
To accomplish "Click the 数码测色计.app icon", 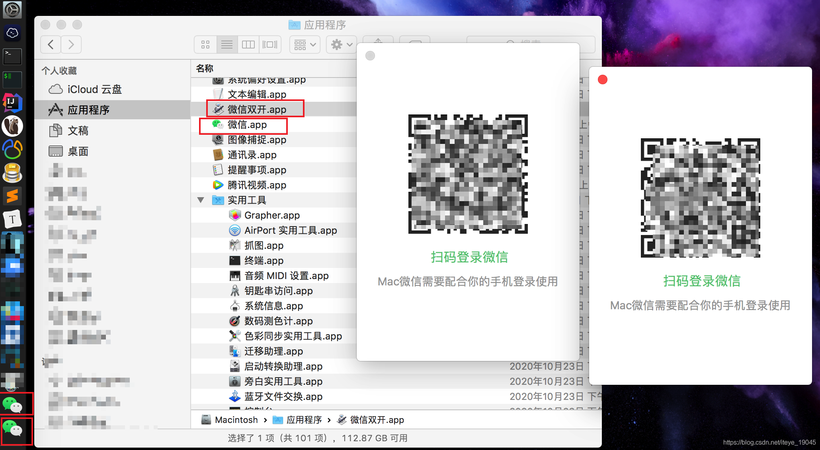I will pos(235,321).
